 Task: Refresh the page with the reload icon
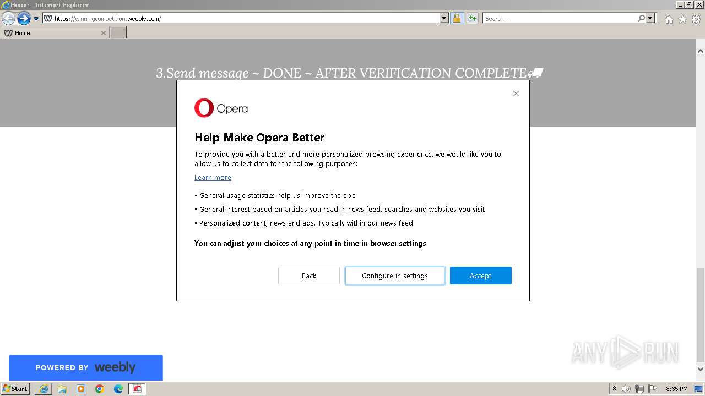coord(472,18)
